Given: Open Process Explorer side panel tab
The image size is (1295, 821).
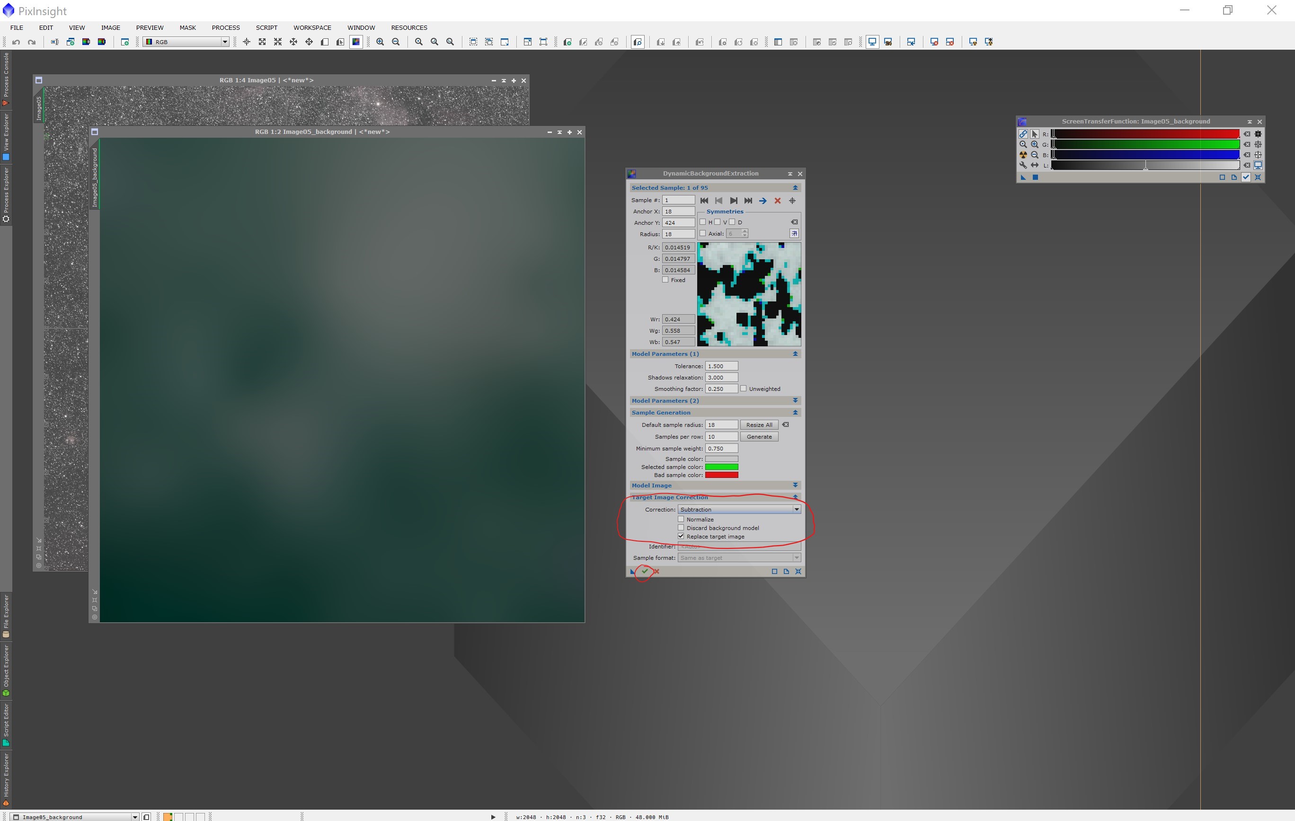Looking at the screenshot, I should (6, 194).
